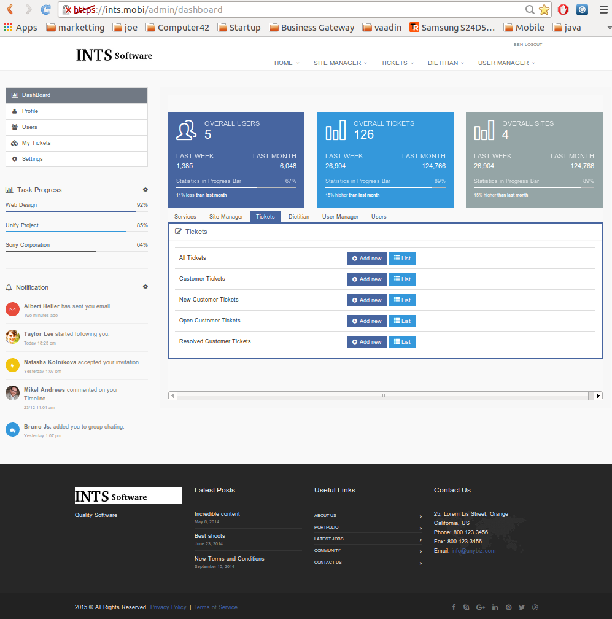Image resolution: width=612 pixels, height=619 pixels.
Task: Click the Notification gear icon
Action: click(x=145, y=287)
